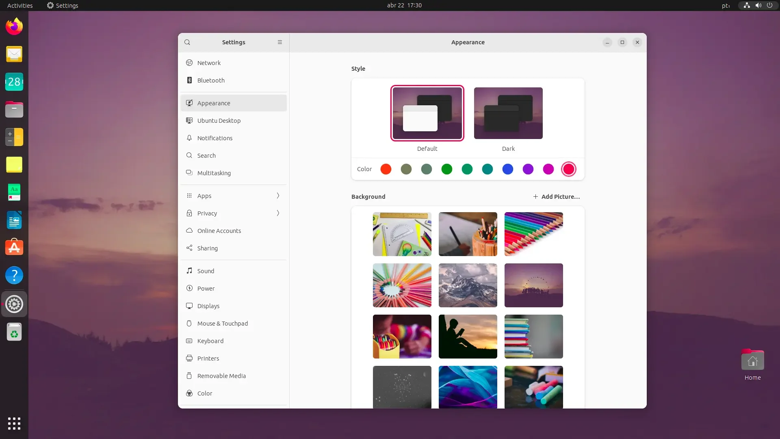
Task: Pick the blue accent color
Action: [x=508, y=169]
